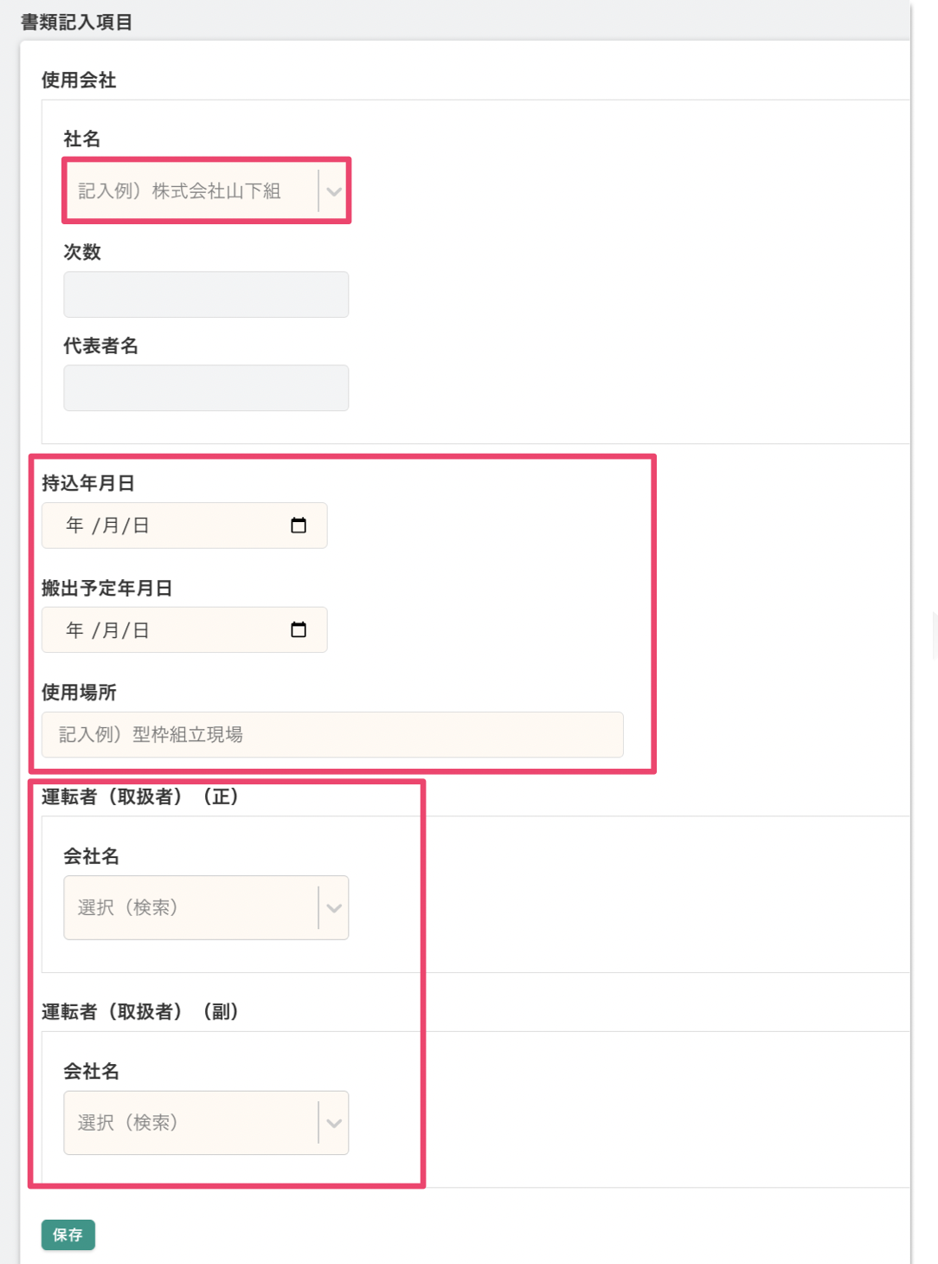Viewport: 938px width, 1264px height.
Task: Click the 選択（検索）field under 運転者（正）
Action: pyautogui.click(x=190, y=908)
